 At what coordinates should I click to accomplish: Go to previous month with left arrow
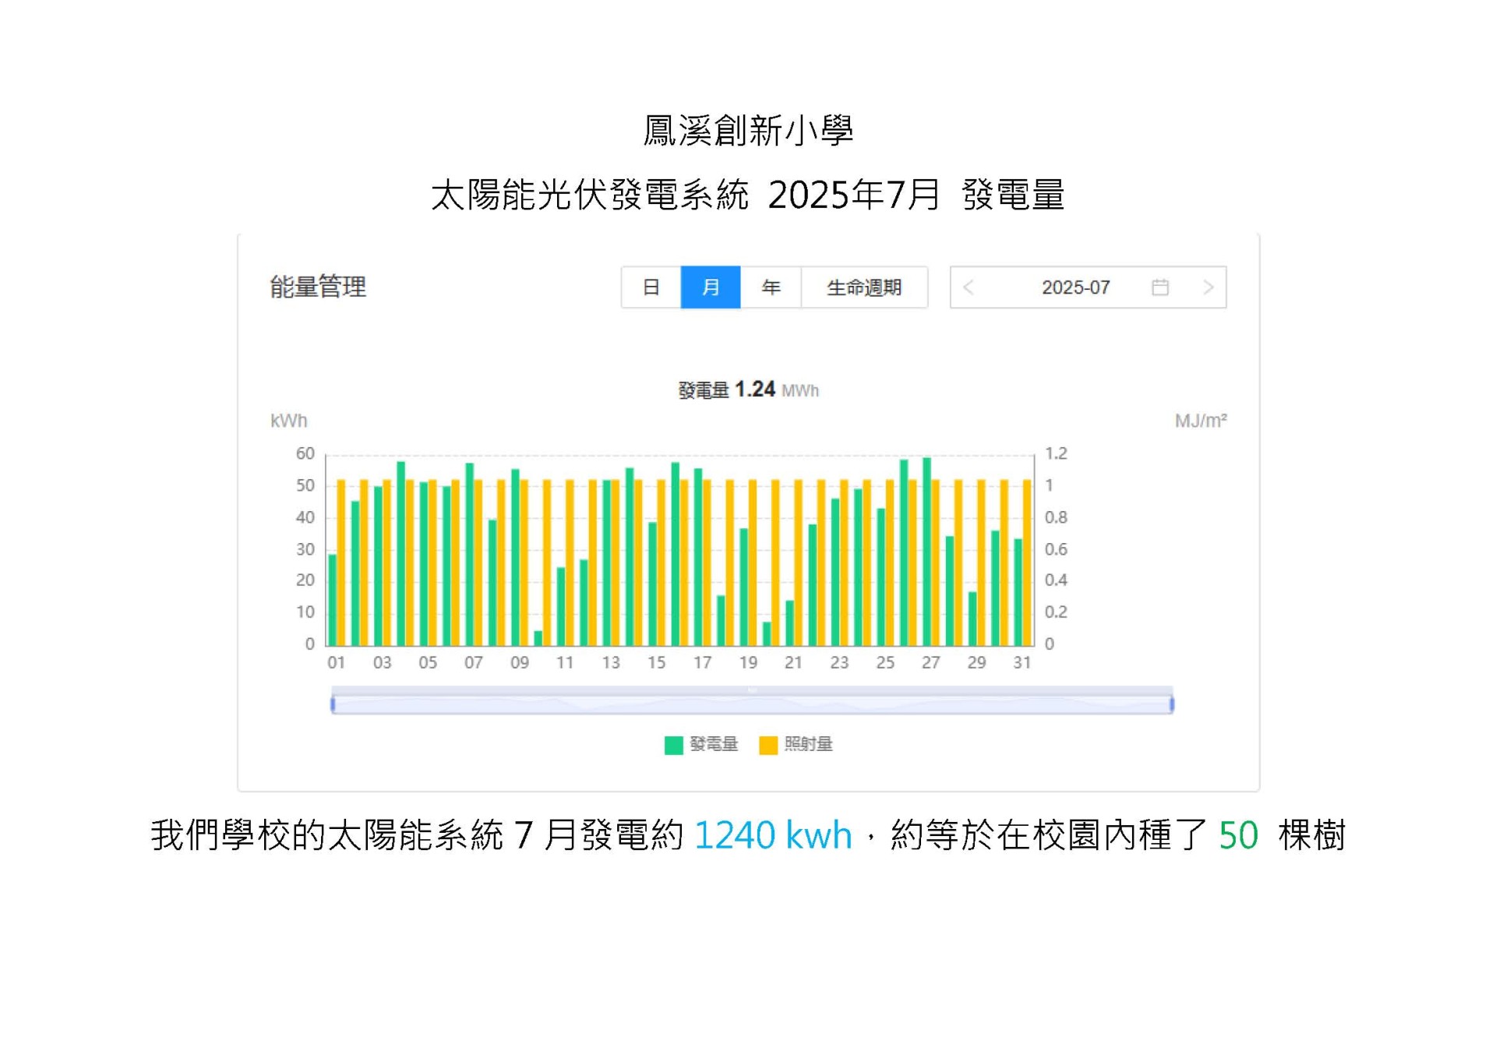coord(969,287)
